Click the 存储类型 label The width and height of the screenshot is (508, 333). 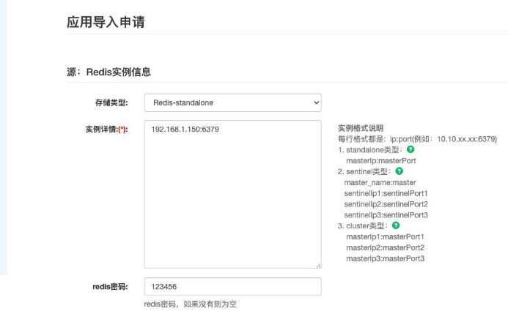pos(112,102)
